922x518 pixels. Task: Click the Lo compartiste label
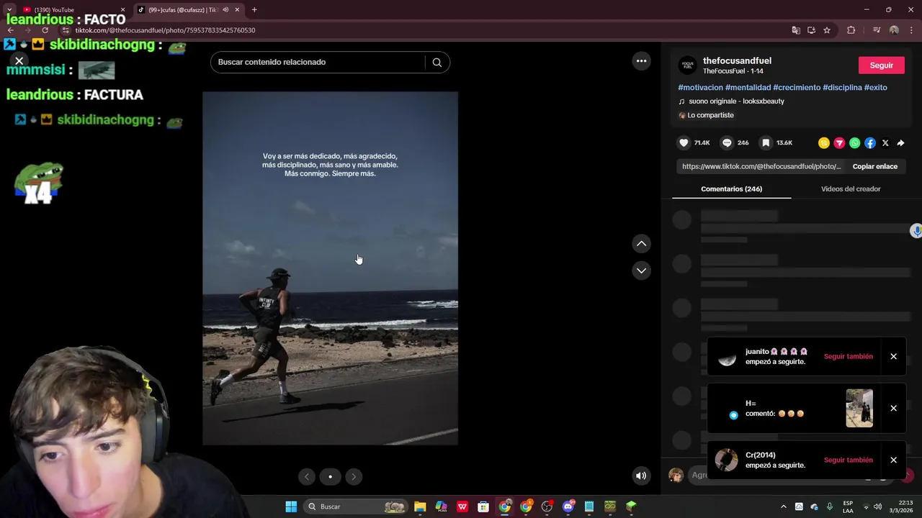click(x=710, y=115)
